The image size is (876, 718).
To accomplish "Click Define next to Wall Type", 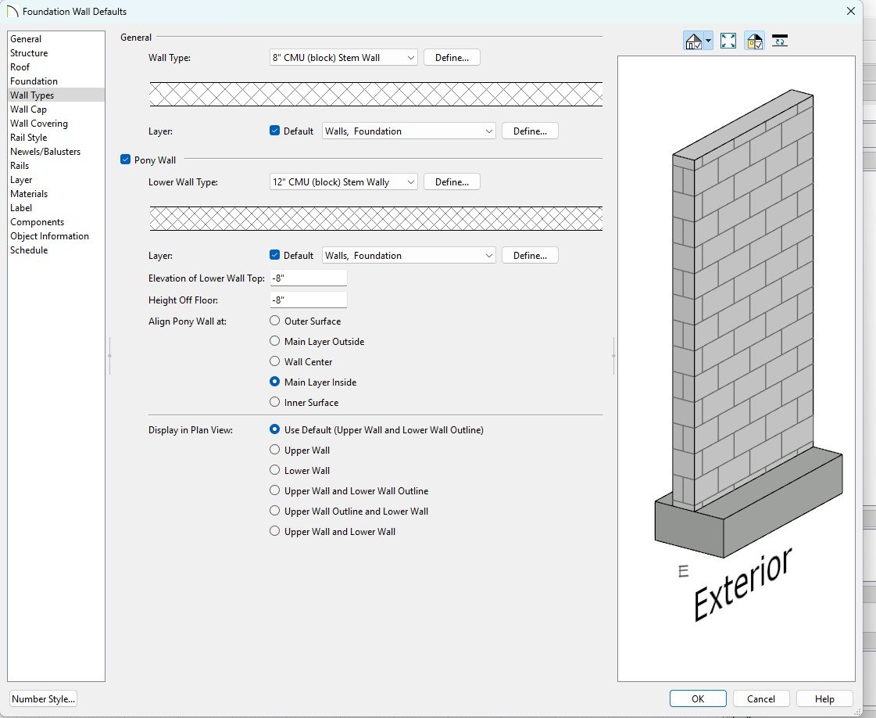I will pyautogui.click(x=452, y=58).
